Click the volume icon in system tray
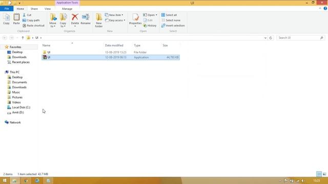 tap(303, 180)
